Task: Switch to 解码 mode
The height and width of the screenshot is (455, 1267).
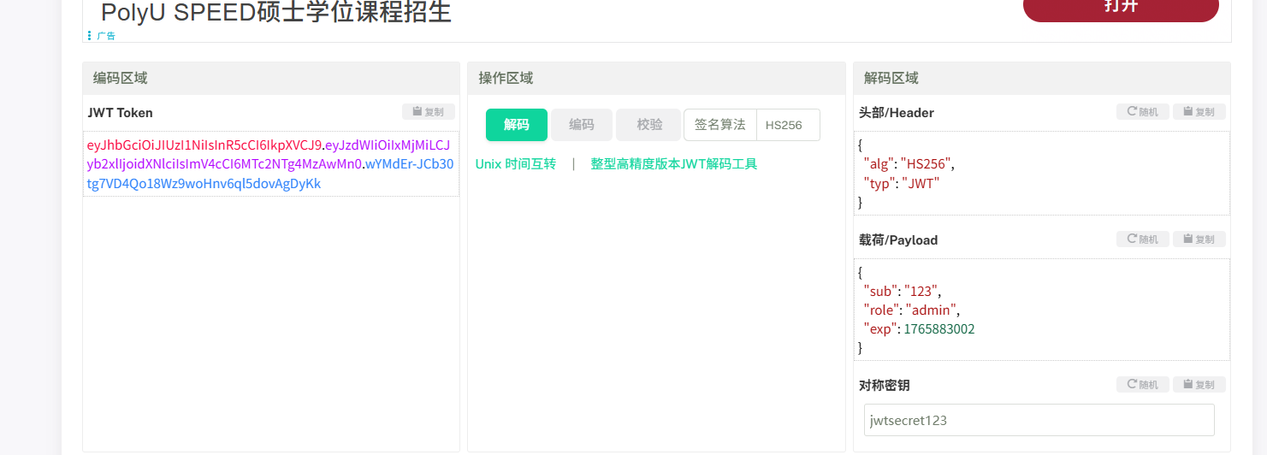Action: pyautogui.click(x=516, y=125)
